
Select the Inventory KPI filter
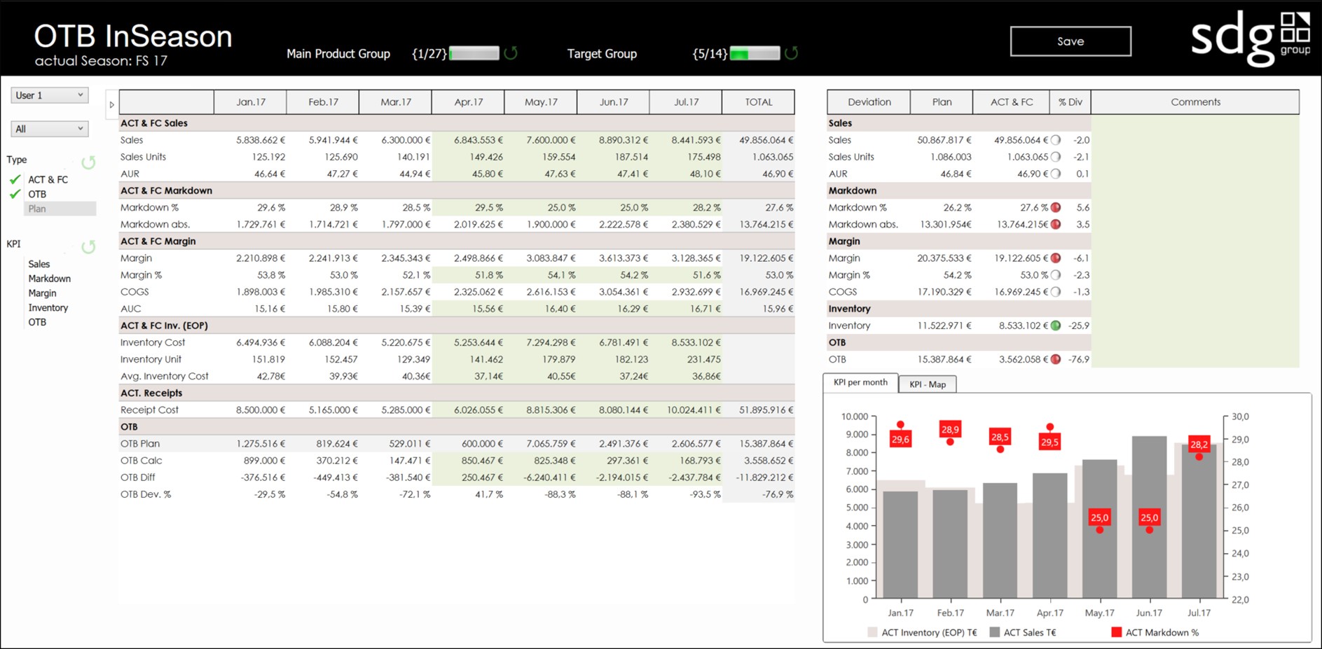tap(48, 307)
